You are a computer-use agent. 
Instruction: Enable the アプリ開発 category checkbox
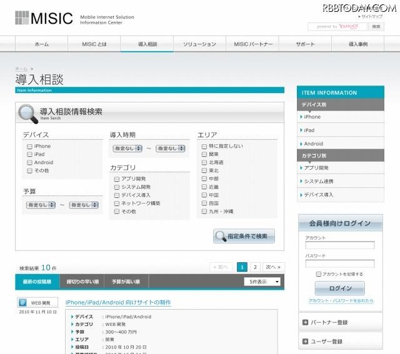117,179
